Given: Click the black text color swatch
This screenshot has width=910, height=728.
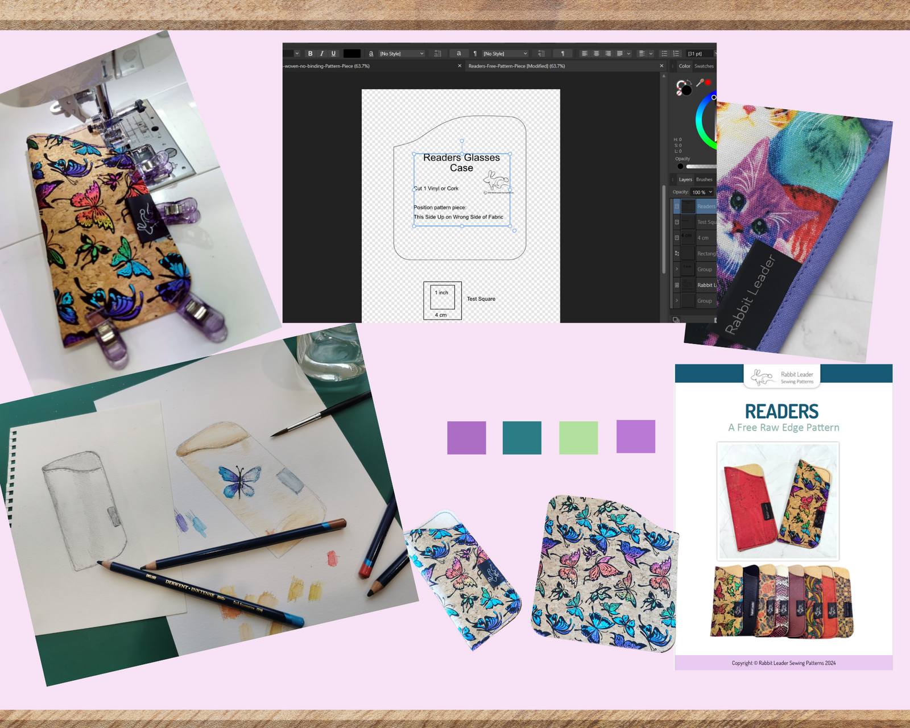Looking at the screenshot, I should [351, 53].
